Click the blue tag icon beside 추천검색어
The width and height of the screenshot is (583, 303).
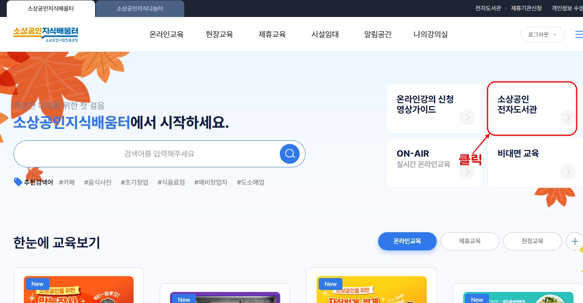[17, 181]
